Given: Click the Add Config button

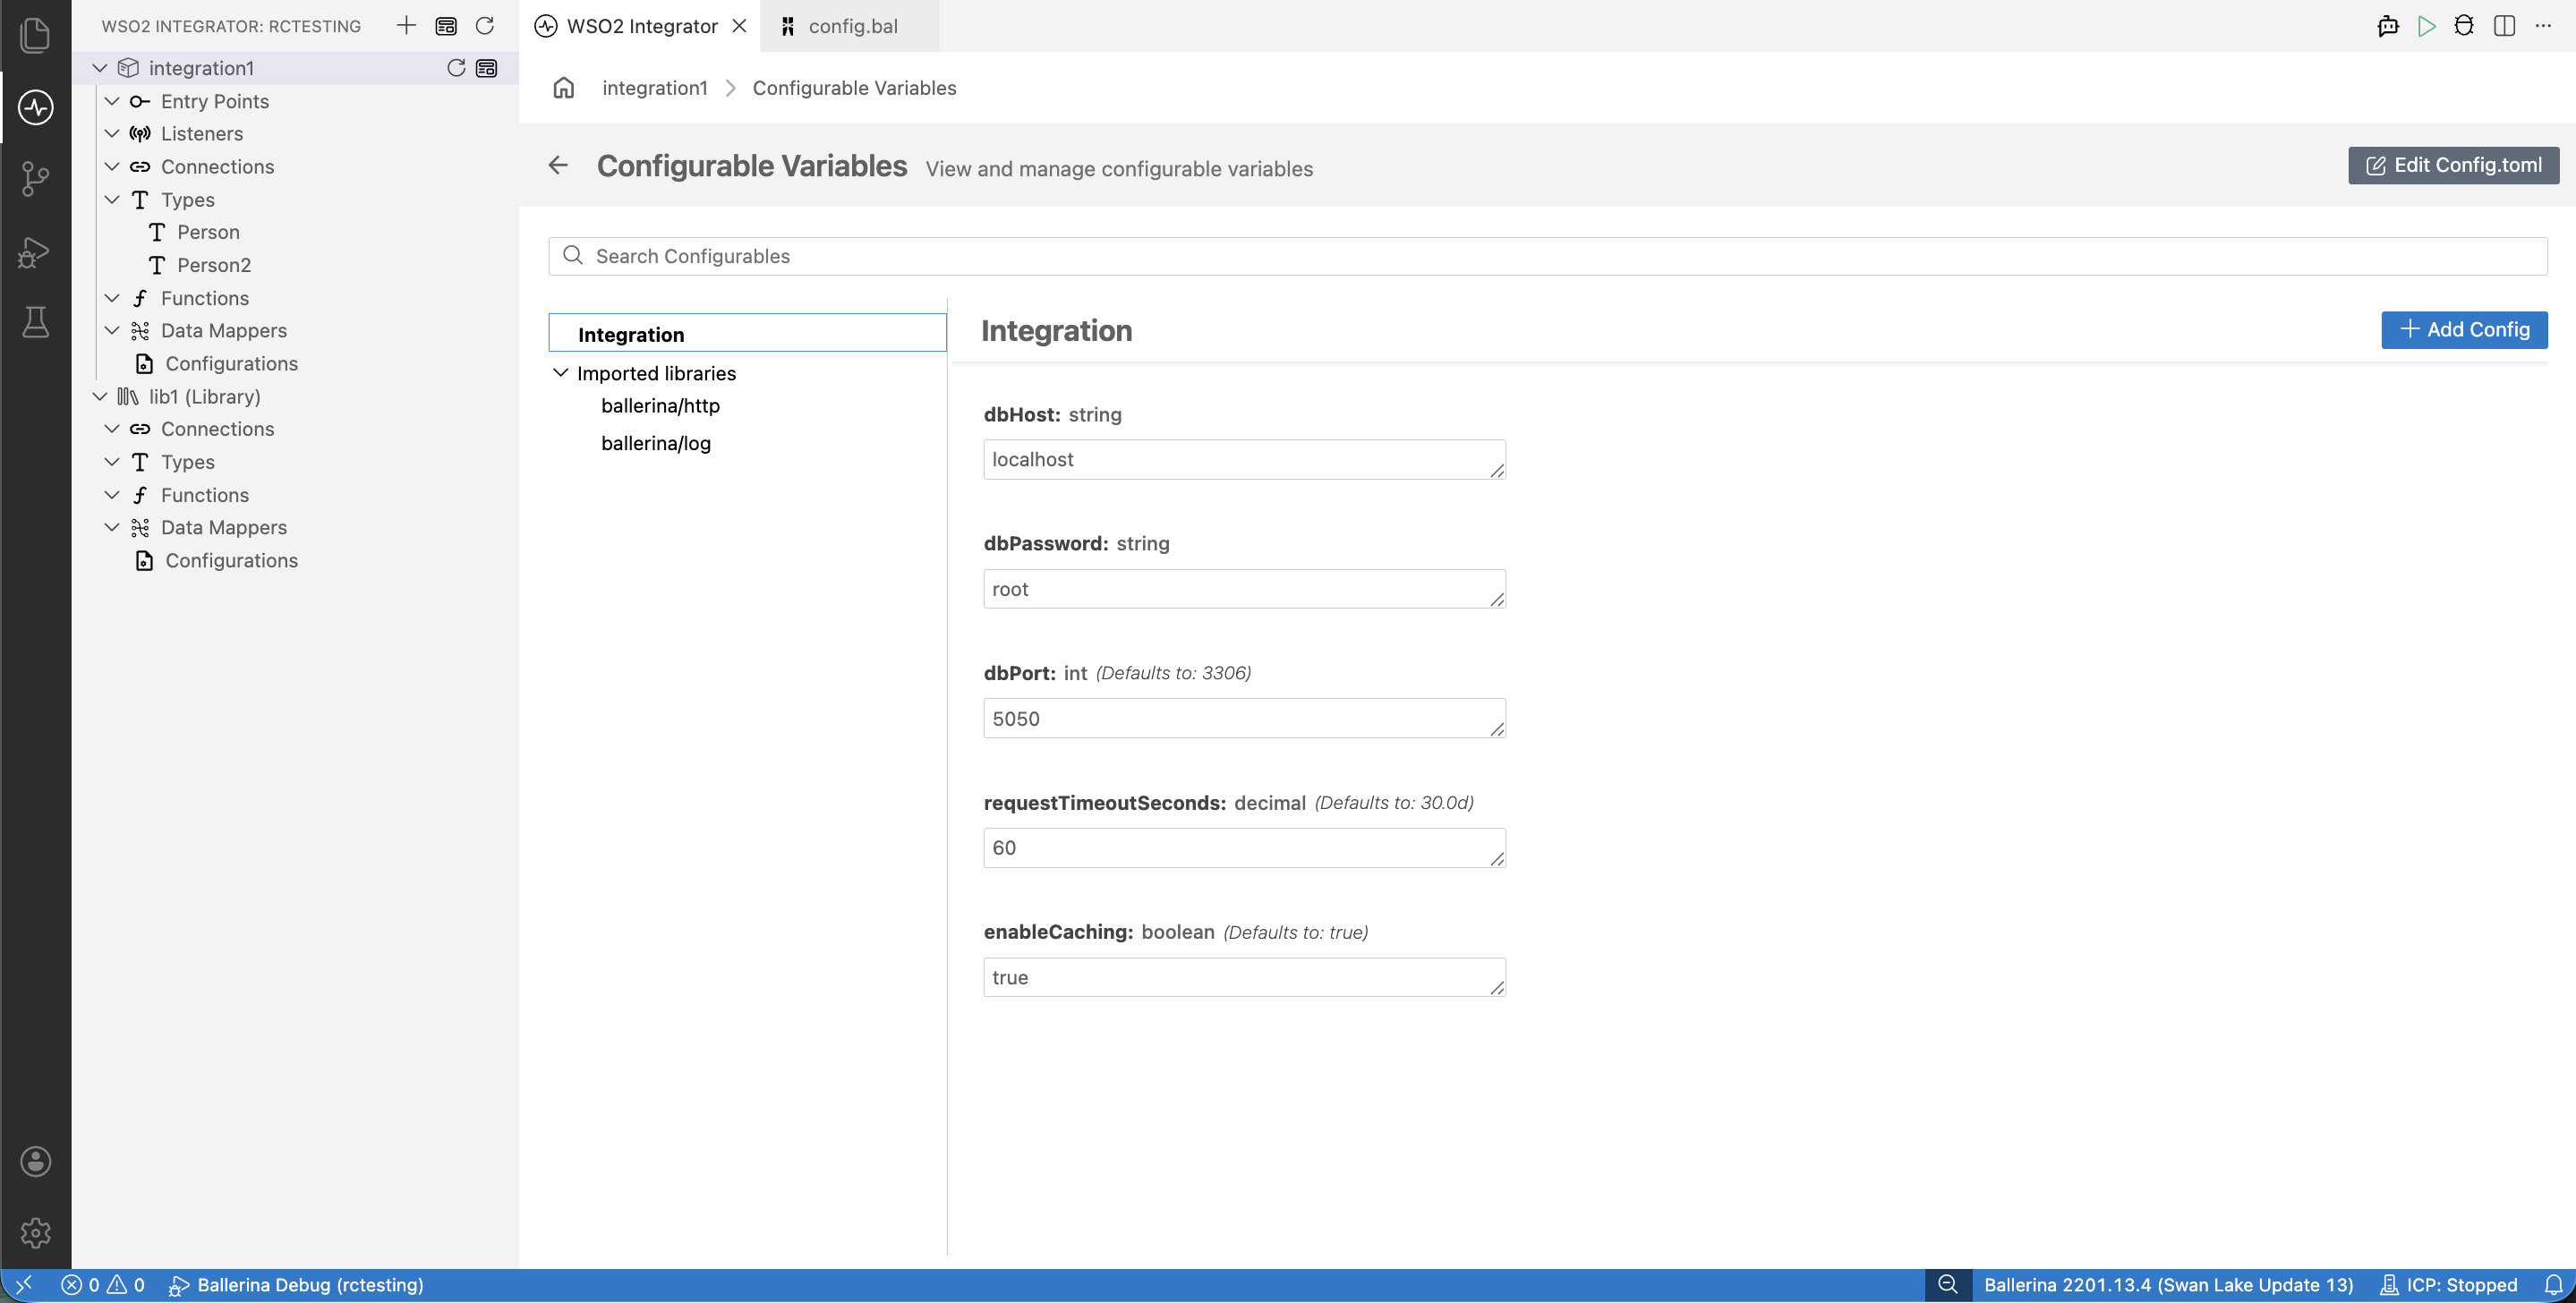Looking at the screenshot, I should tap(2464, 330).
